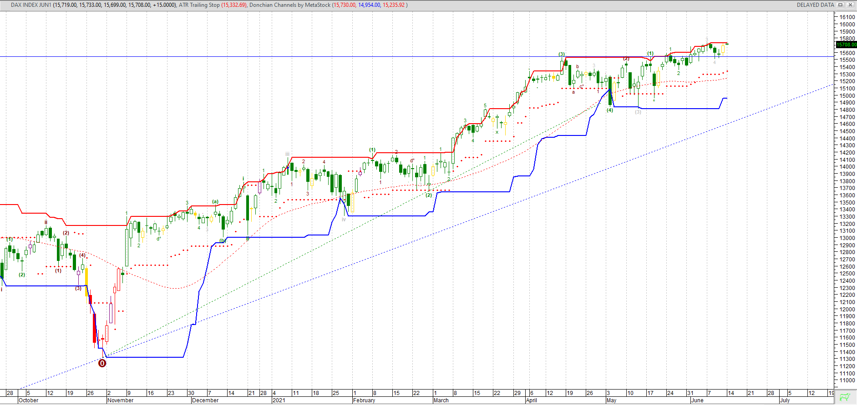Click the October month label on the date axis
This screenshot has width=857, height=405.
[x=29, y=400]
